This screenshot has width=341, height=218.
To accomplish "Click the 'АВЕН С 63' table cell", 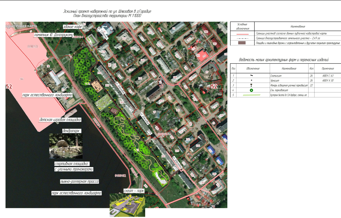I will click(x=328, y=75).
